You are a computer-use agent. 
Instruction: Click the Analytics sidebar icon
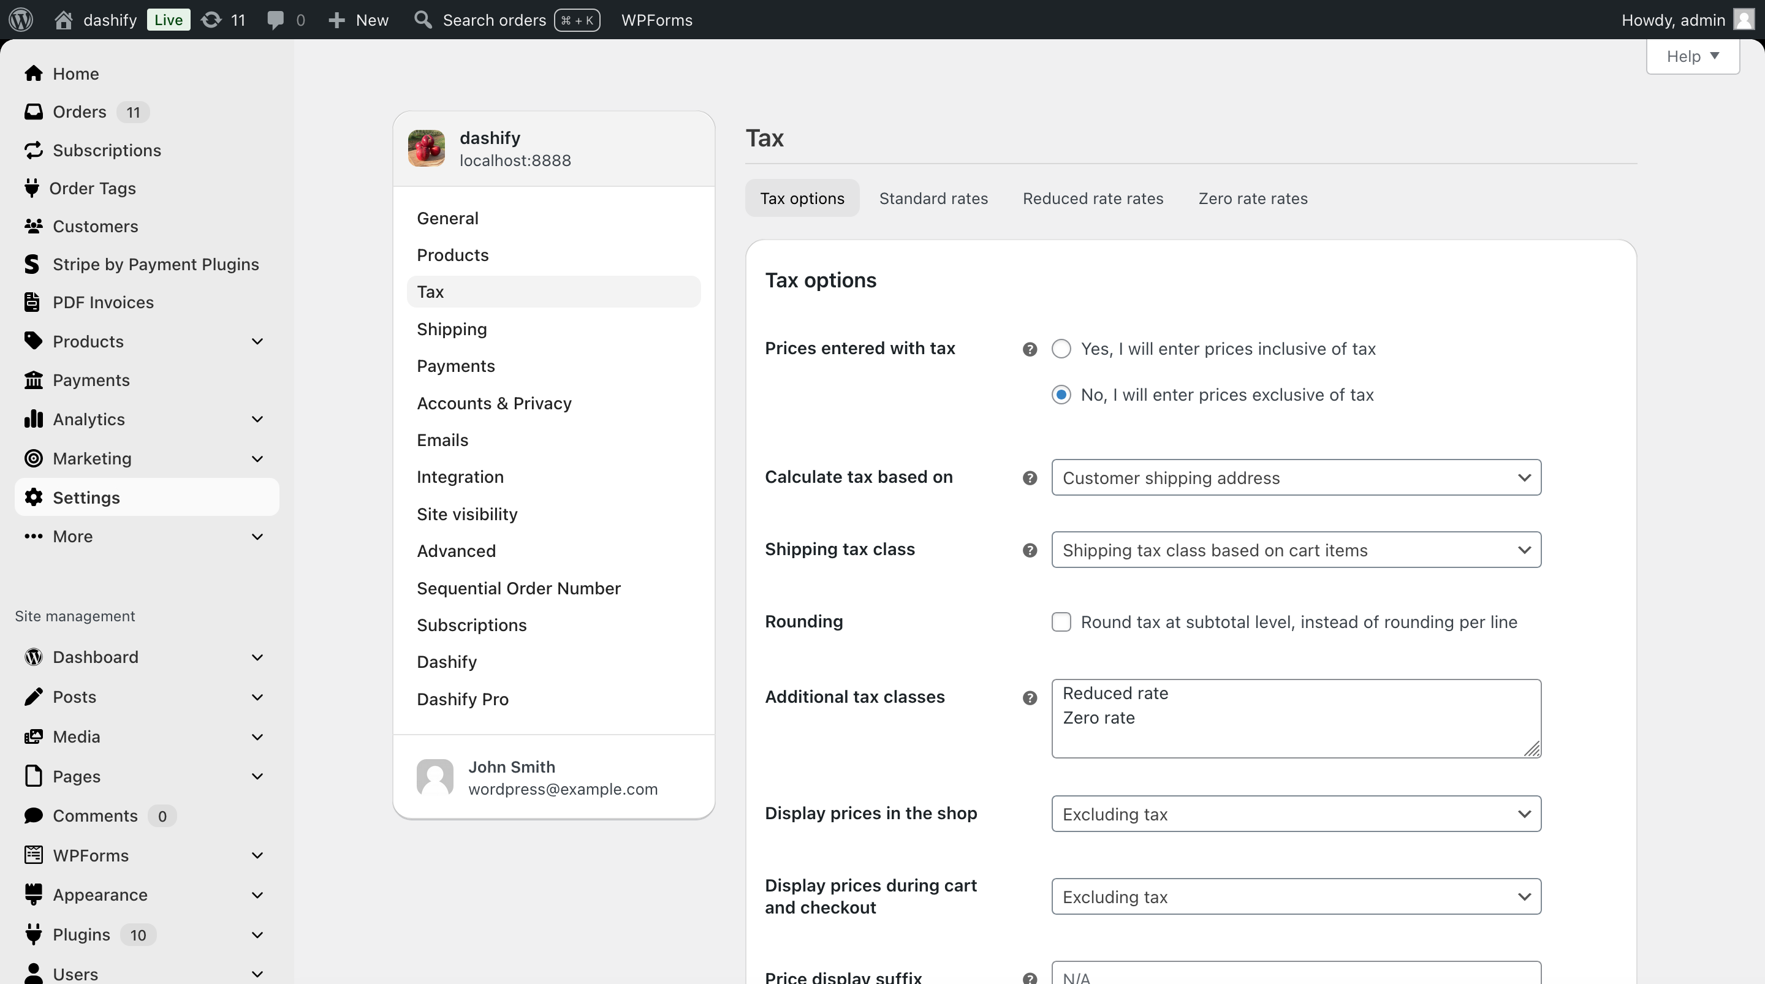pos(32,418)
